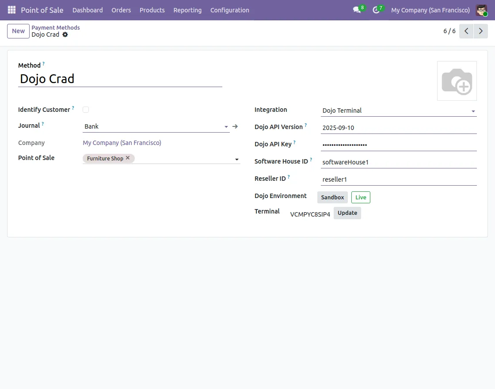Screen dimensions: 495x389
Task: Open the Orders menu
Action: tap(121, 10)
